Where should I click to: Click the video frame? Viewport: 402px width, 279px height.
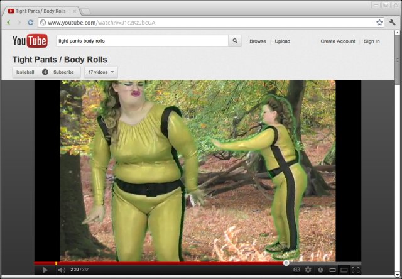(198, 171)
